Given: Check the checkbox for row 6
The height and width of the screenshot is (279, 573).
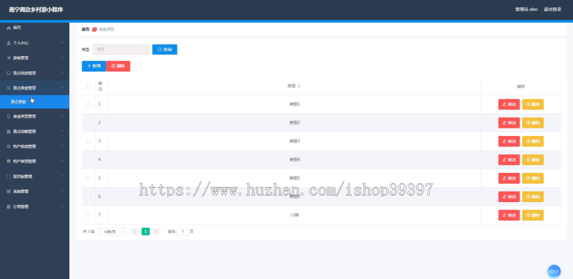Looking at the screenshot, I should (x=88, y=197).
